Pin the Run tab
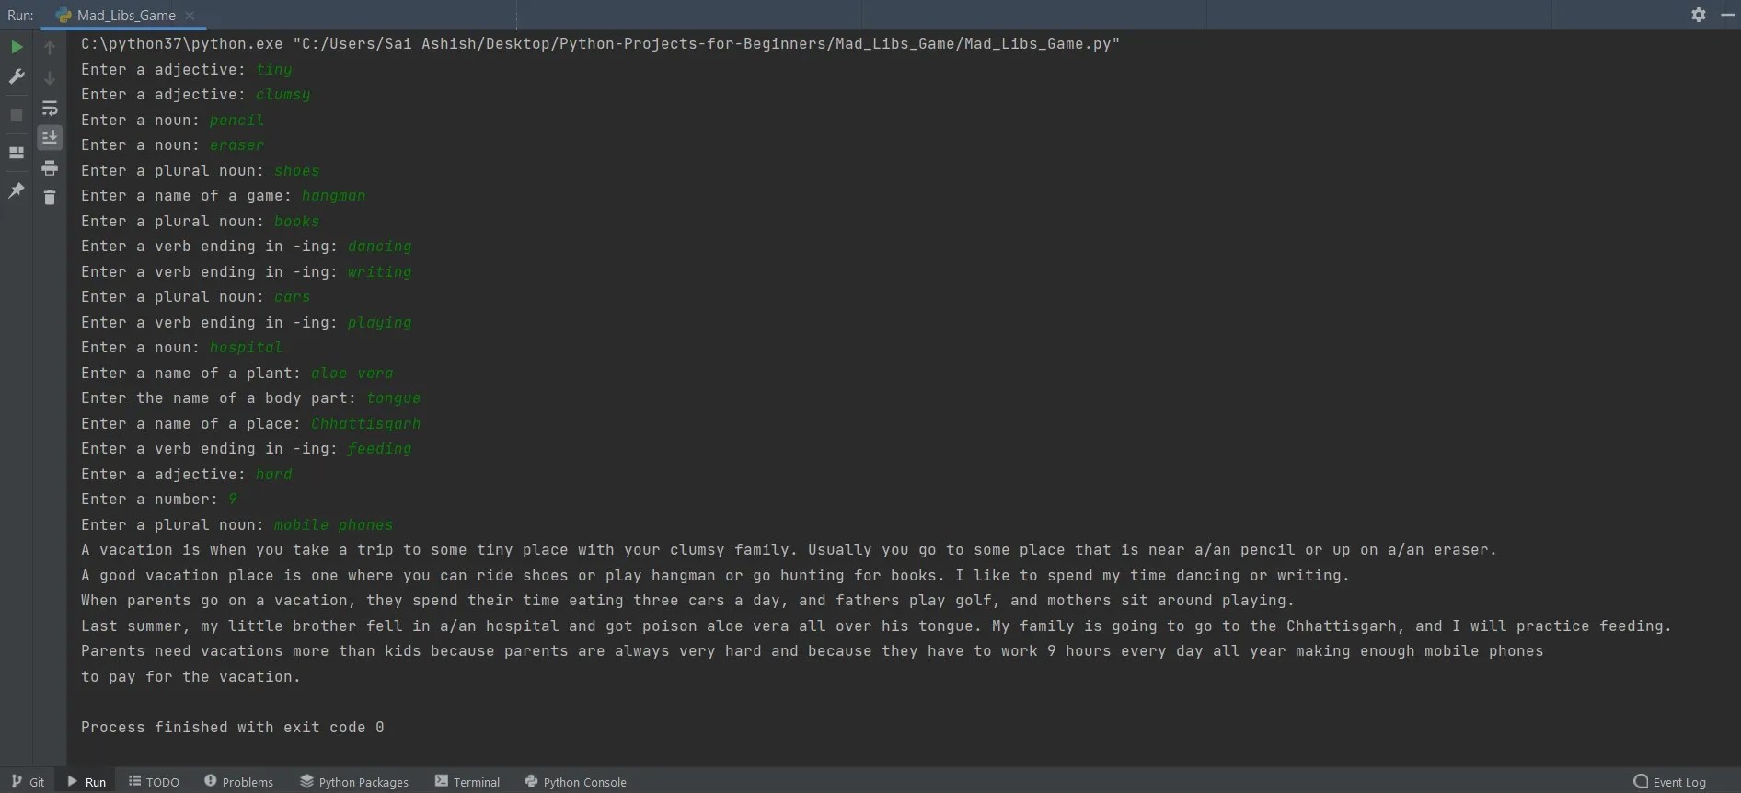 pos(17,190)
